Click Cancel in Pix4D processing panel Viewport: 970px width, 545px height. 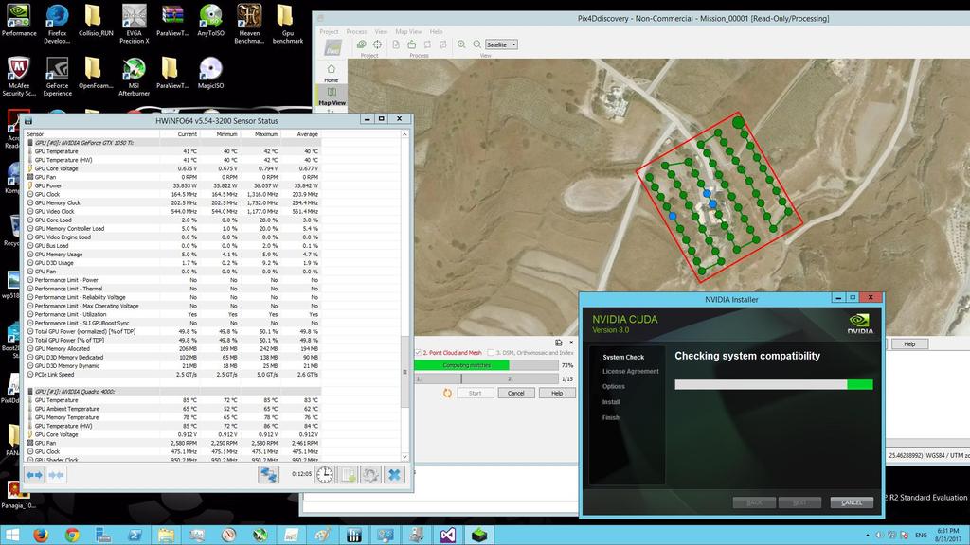[x=516, y=393]
